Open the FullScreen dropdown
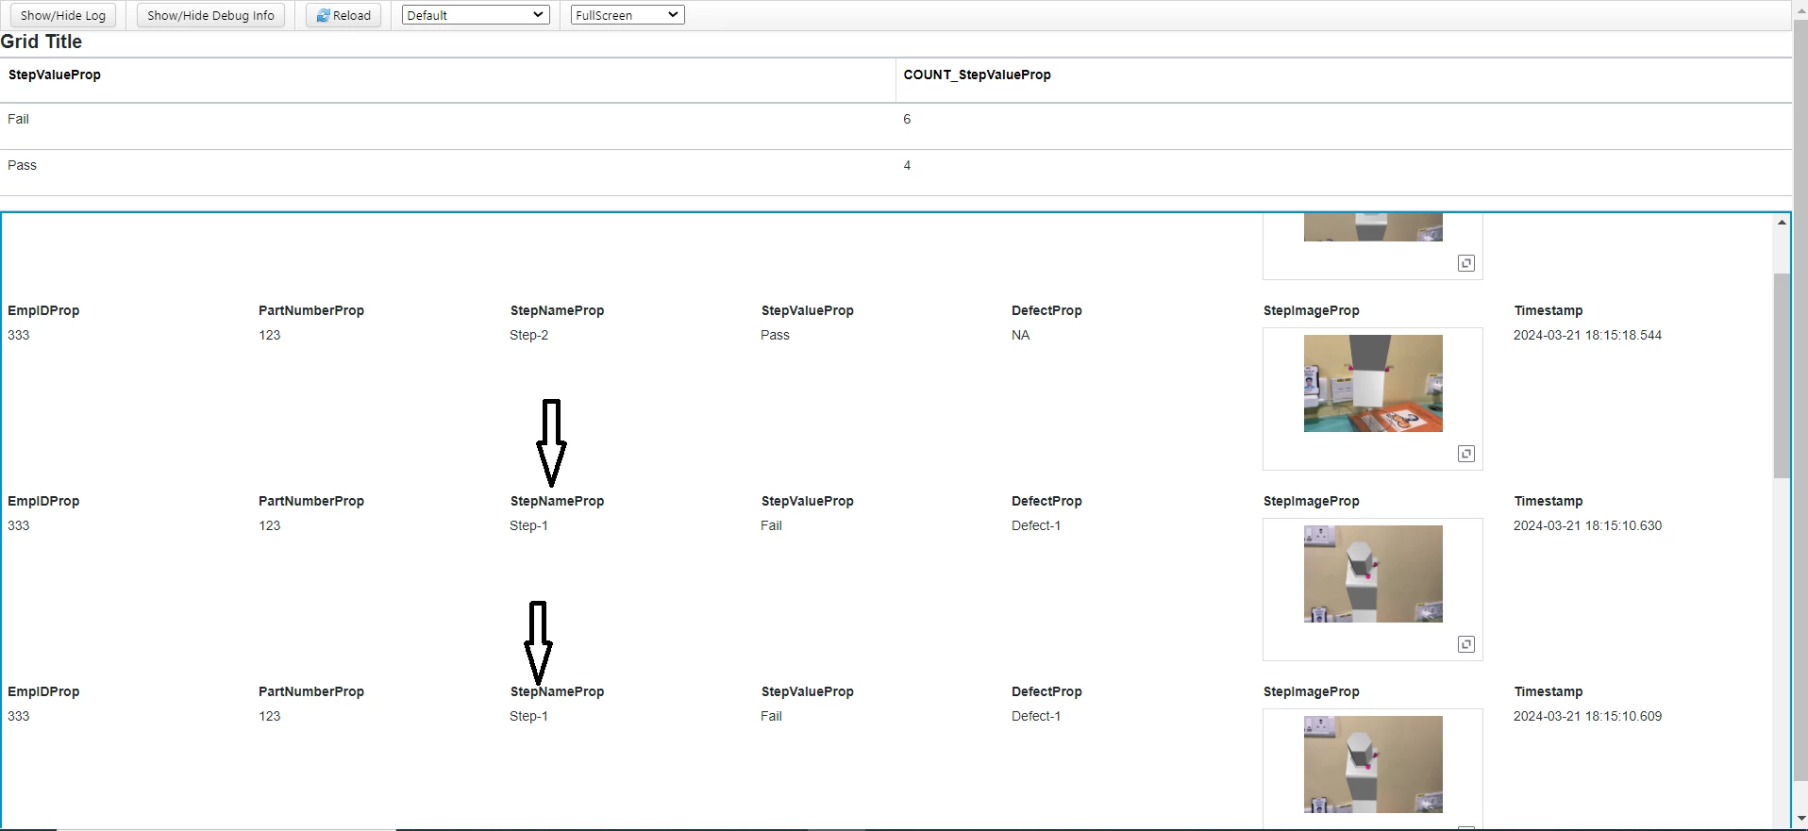 pyautogui.click(x=628, y=15)
